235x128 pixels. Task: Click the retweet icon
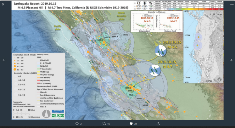click(x=104, y=124)
